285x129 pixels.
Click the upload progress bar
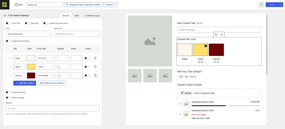pyautogui.click(x=225, y=106)
